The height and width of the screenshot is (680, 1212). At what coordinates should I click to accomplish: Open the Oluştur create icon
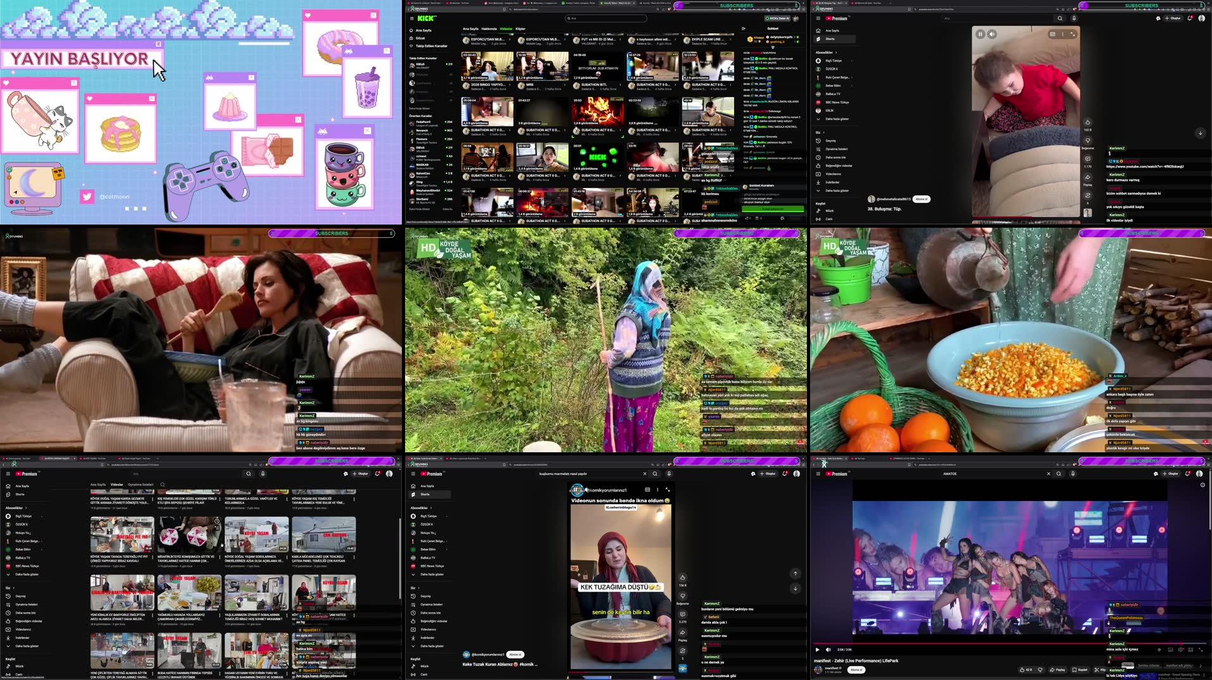768,474
